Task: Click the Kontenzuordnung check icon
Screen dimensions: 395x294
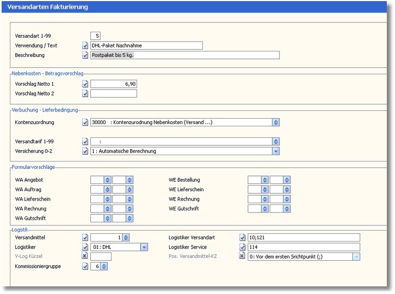Action: pos(85,123)
